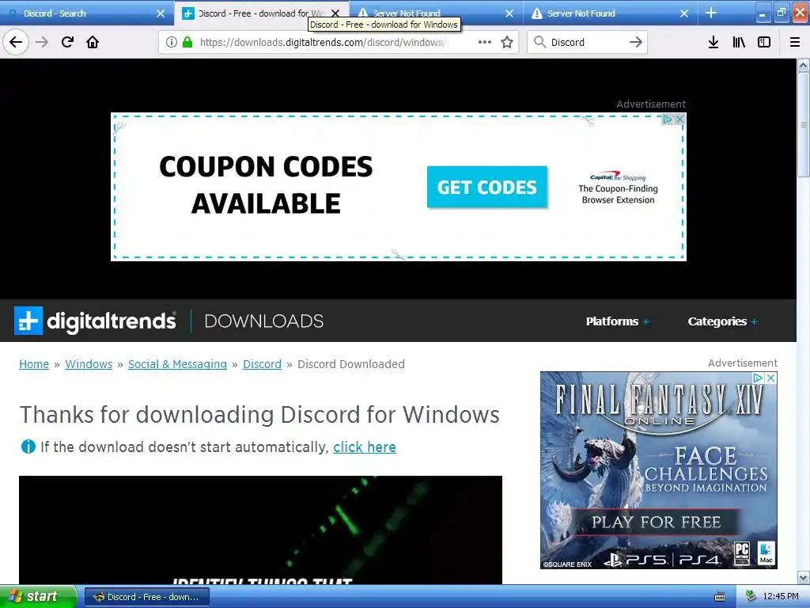This screenshot has width=810, height=608.
Task: Bookmark this page with the star
Action: 507,42
